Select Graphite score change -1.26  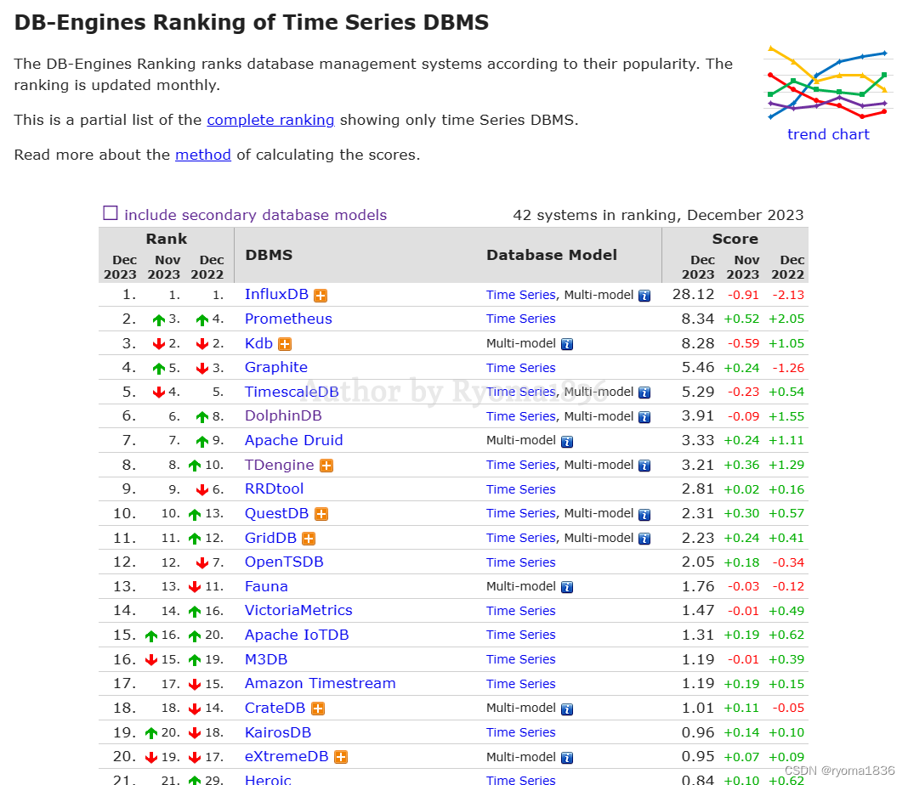[788, 368]
